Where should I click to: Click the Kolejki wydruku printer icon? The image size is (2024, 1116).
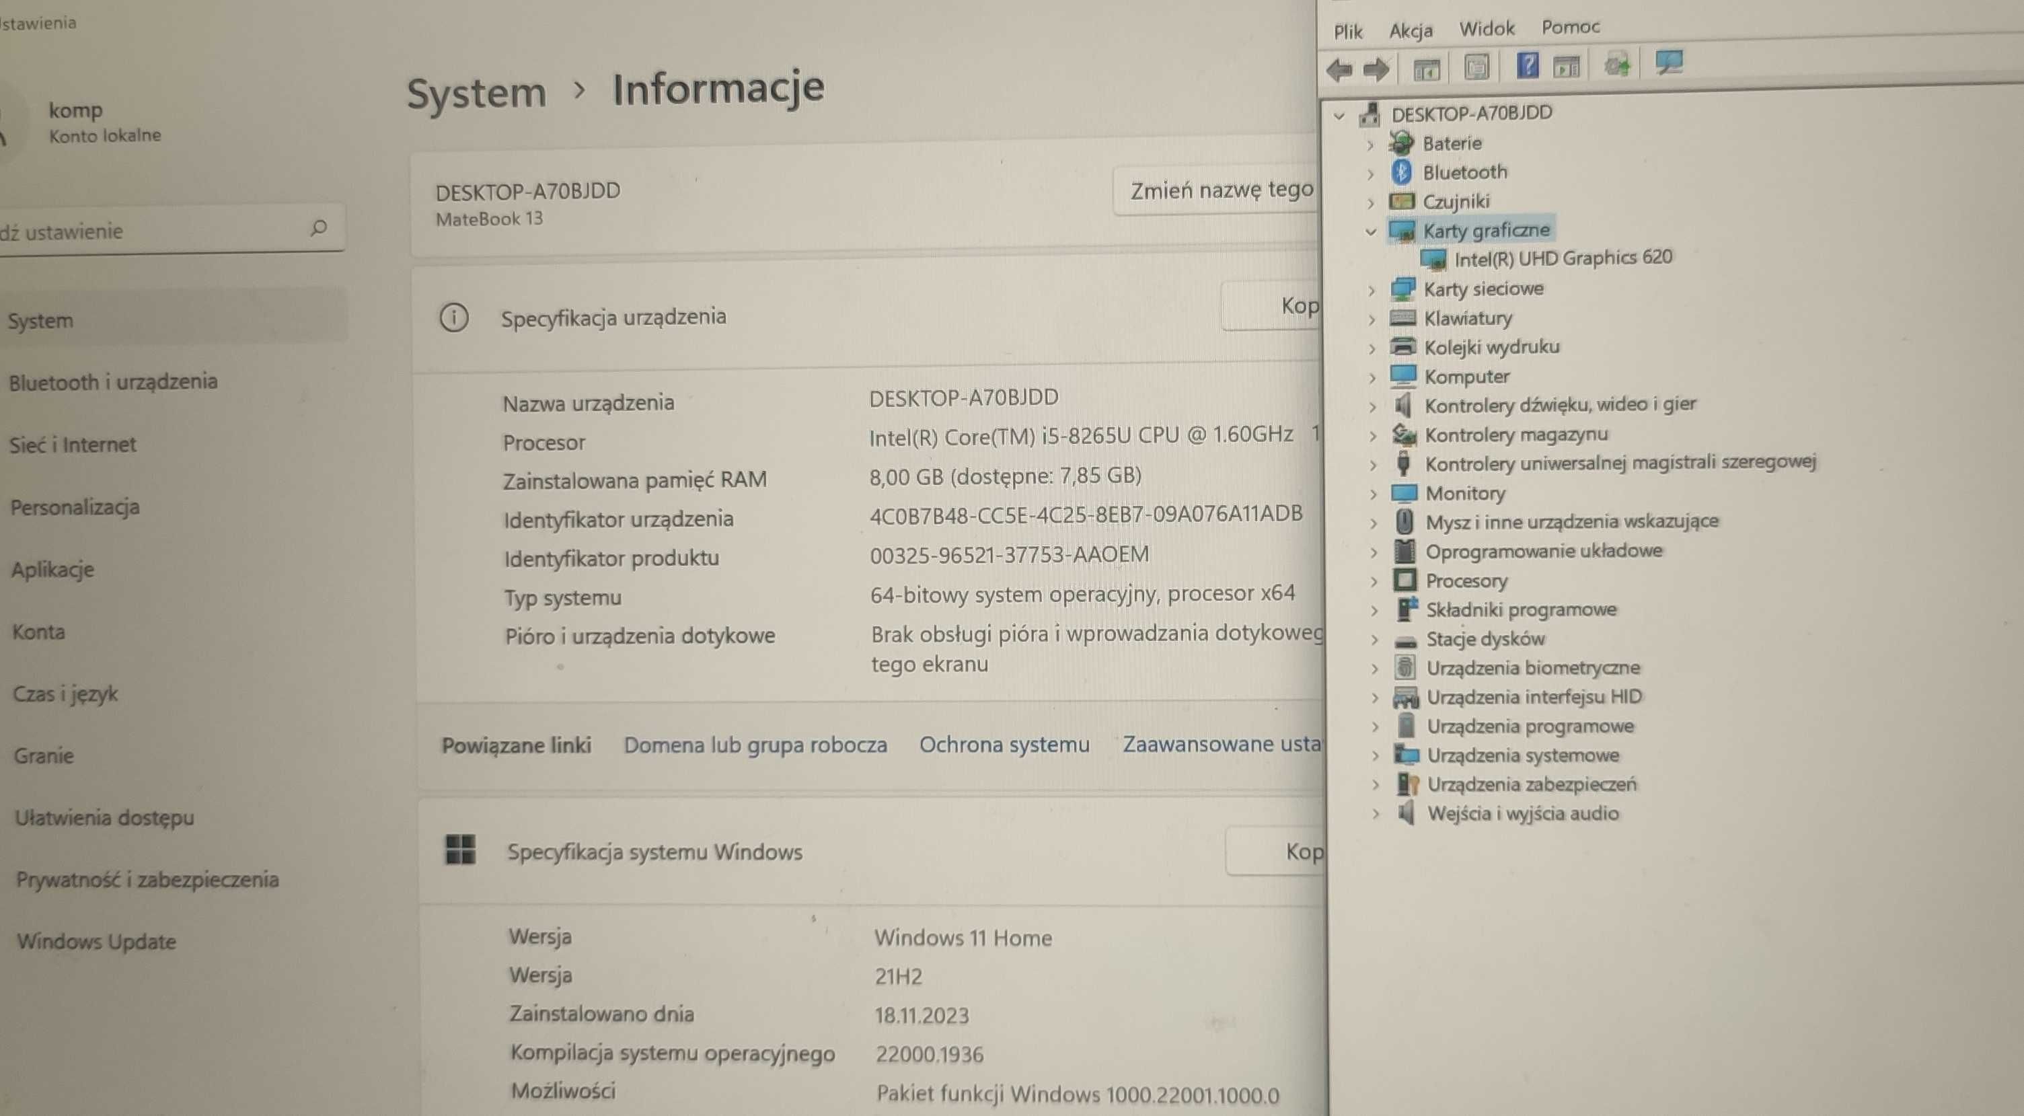[1402, 346]
